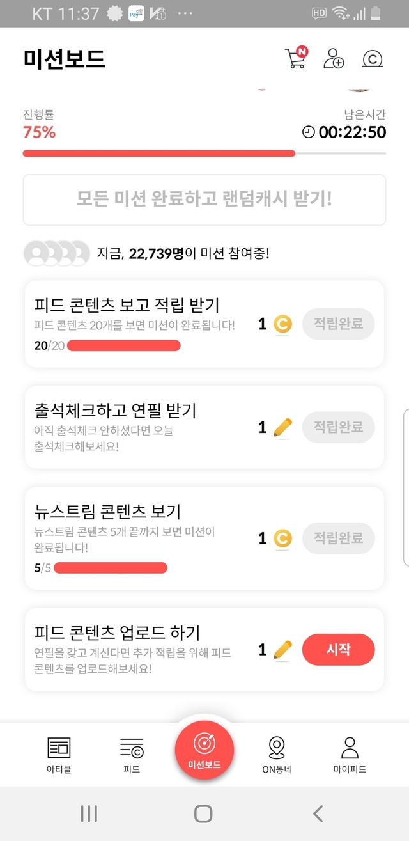This screenshot has height=841, width=409.
Task: Tap the 아티클 article icon
Action: (x=59, y=754)
